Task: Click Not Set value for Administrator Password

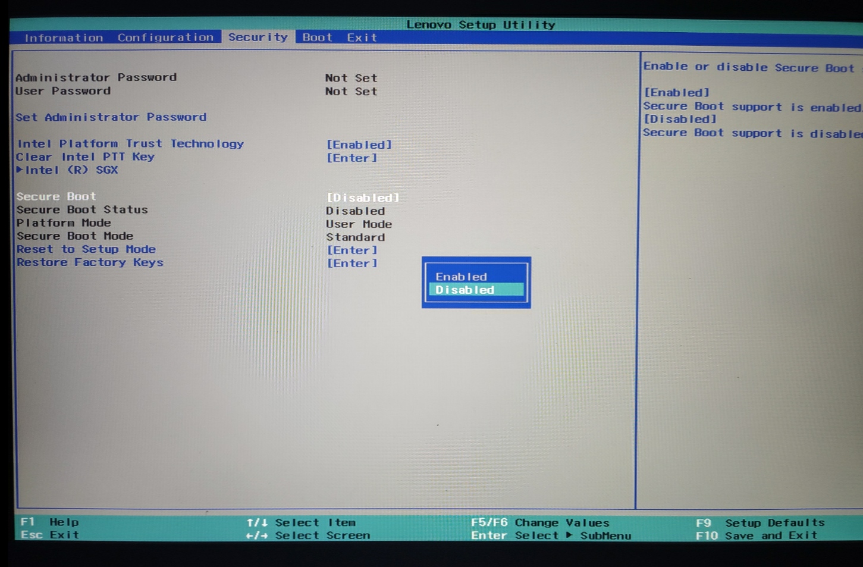Action: click(351, 78)
